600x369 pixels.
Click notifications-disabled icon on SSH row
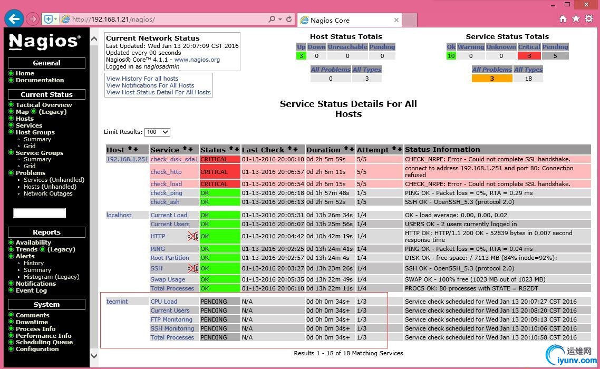(193, 268)
